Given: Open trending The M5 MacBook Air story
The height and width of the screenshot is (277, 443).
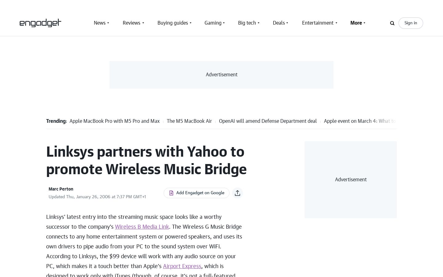Looking at the screenshot, I should 189,121.
